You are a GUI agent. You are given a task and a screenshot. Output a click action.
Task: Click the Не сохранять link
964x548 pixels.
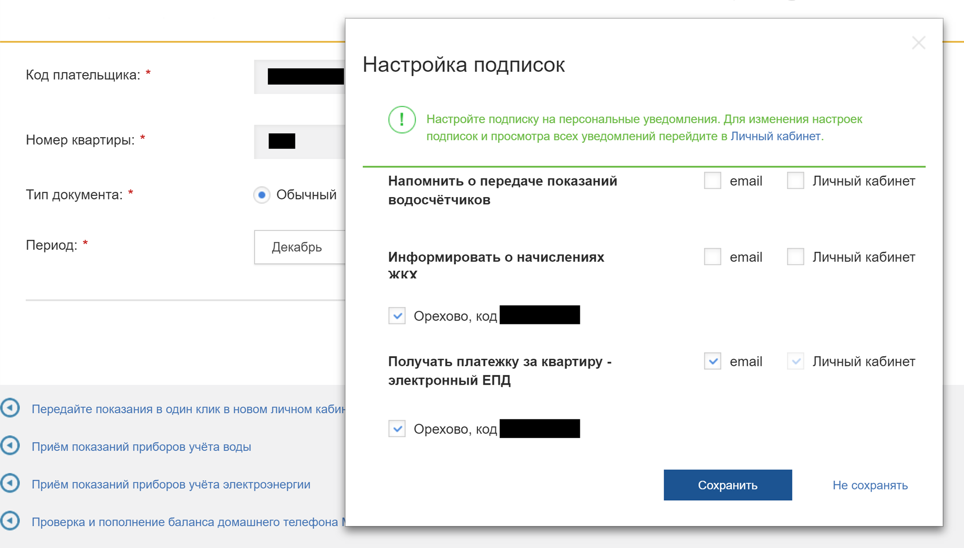coord(870,485)
